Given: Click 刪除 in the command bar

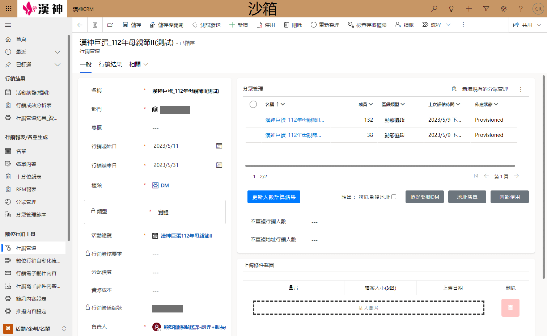Looking at the screenshot, I should tap(293, 25).
